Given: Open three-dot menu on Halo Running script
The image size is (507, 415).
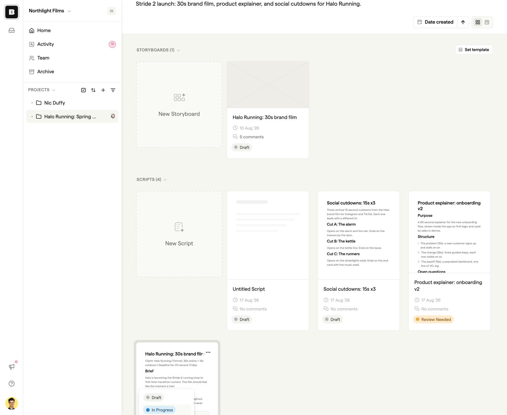Looking at the screenshot, I should click(208, 352).
